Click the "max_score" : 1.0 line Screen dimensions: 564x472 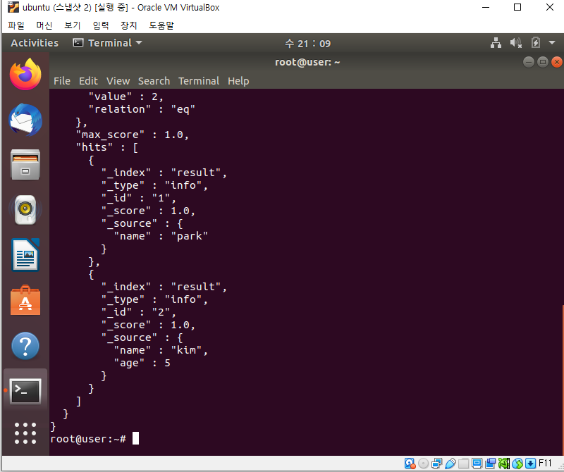(132, 135)
